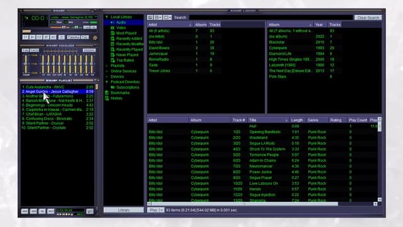The image size is (403, 227).
Task: Toggle the equalizer window EQ button
Action: [87, 27]
